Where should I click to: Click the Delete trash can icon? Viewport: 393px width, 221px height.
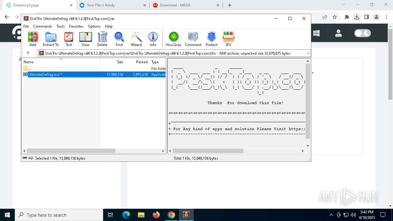coord(102,39)
